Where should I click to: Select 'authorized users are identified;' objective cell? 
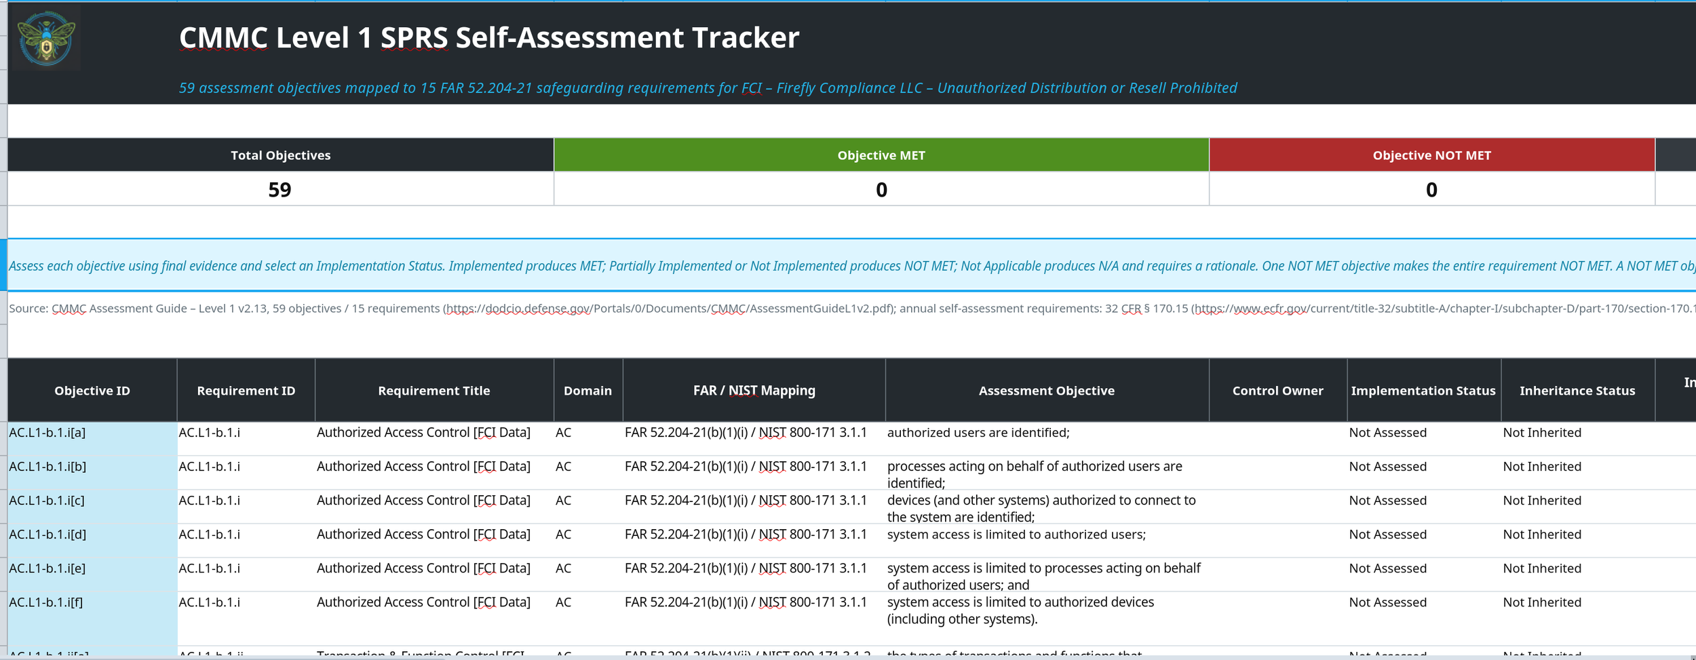point(1047,439)
